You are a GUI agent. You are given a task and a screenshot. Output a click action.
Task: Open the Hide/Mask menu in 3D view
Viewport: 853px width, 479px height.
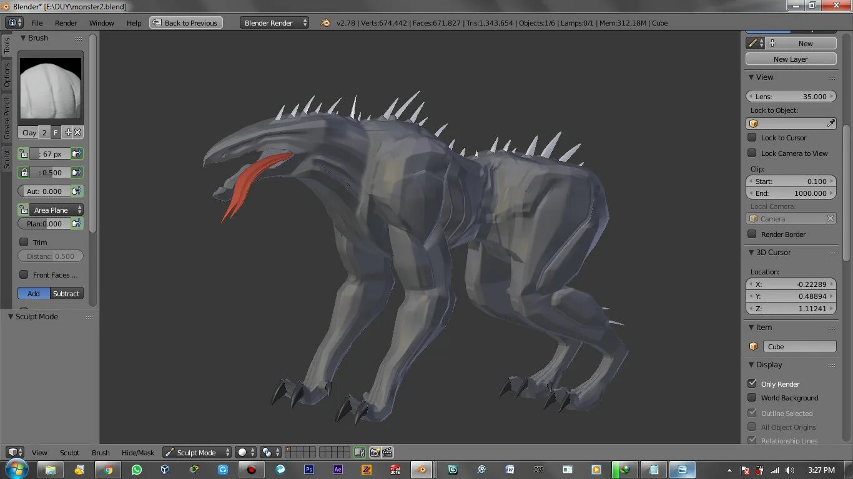coord(138,453)
